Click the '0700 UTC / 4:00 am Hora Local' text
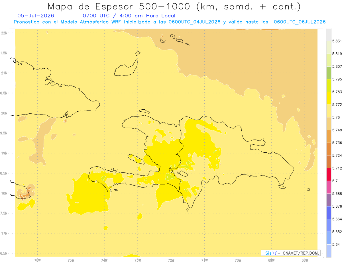The width and height of the screenshot is (342, 264). 129,16
